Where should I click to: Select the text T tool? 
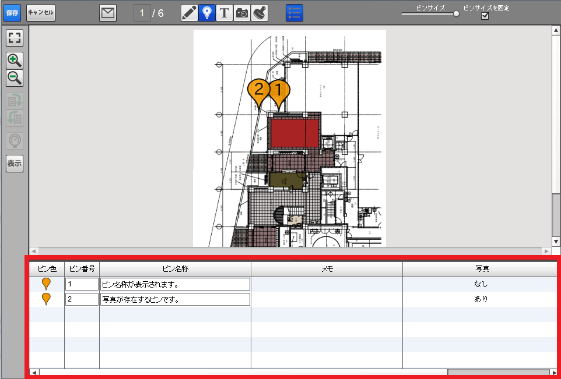[x=225, y=13]
